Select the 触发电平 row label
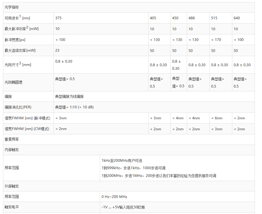This screenshot has height=214, width=262. coord(12,207)
